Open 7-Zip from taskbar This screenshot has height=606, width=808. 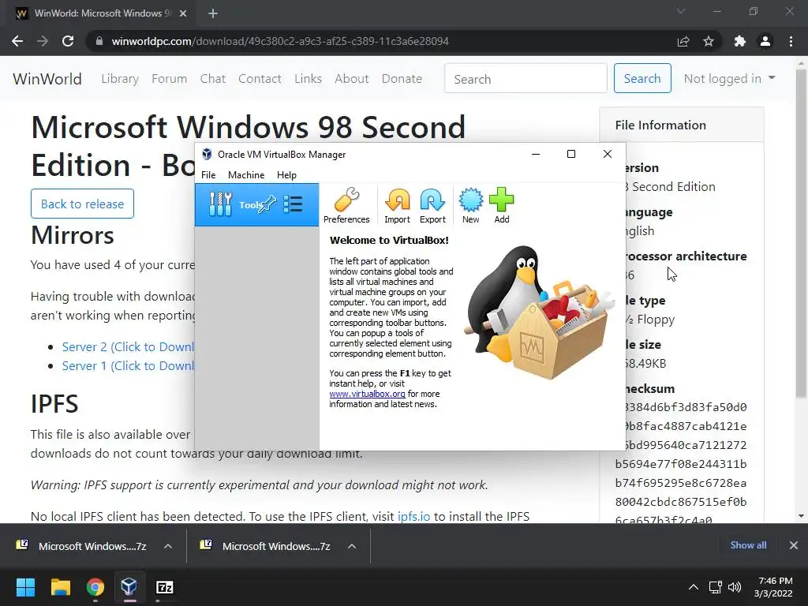pyautogui.click(x=164, y=587)
